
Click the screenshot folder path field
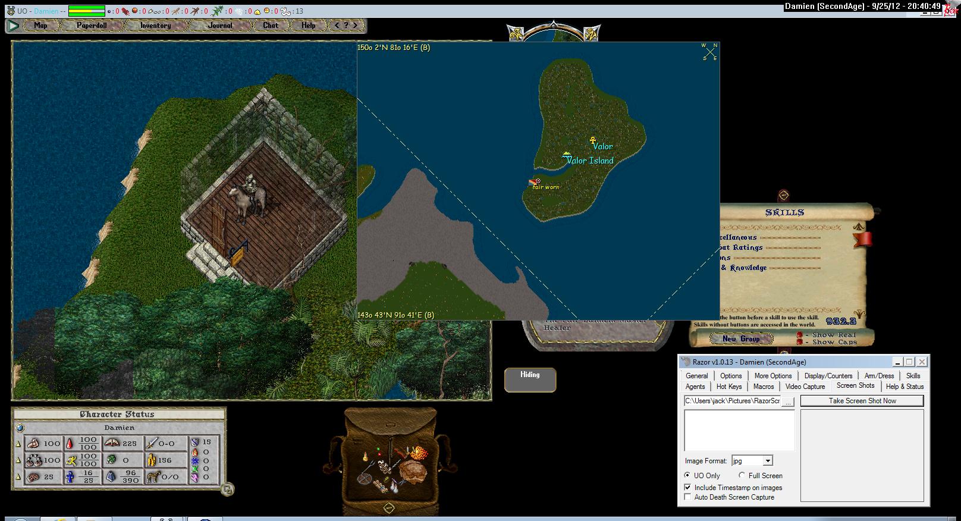(x=732, y=401)
